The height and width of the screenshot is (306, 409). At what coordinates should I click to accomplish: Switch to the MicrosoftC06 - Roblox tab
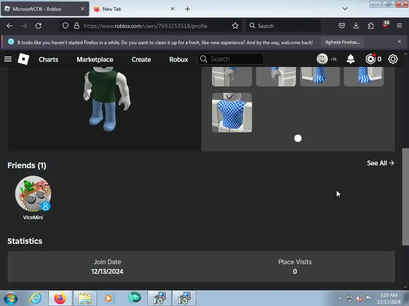45,9
